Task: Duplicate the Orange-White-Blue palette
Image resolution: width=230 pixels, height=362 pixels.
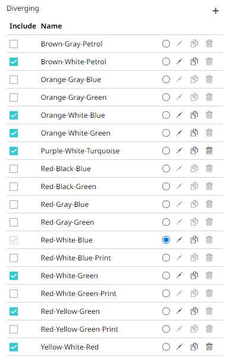Action: pyautogui.click(x=194, y=115)
